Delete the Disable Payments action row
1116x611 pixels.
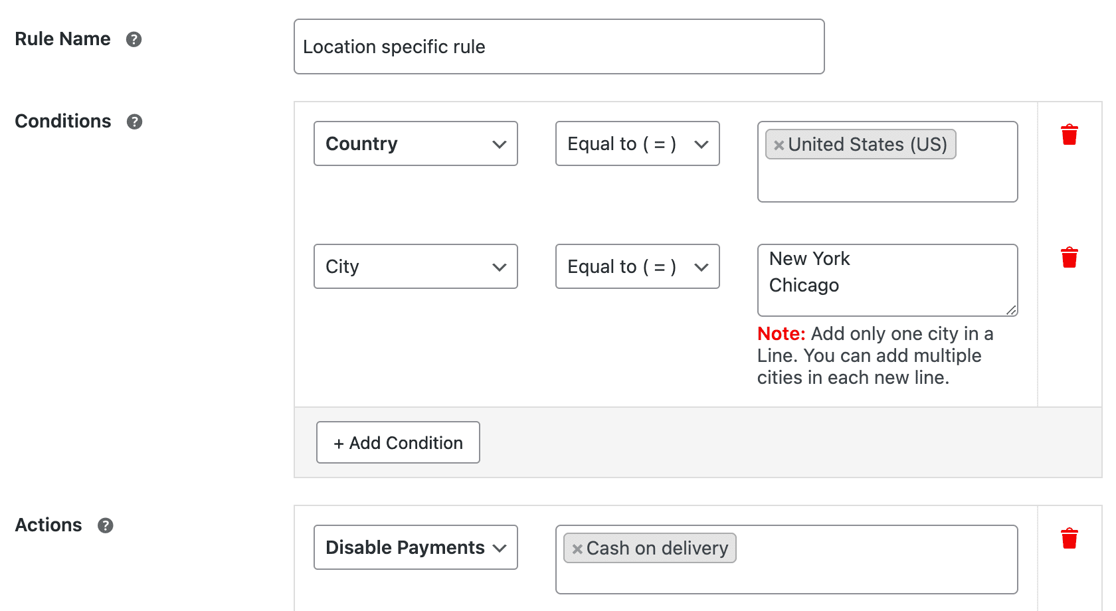(1069, 539)
